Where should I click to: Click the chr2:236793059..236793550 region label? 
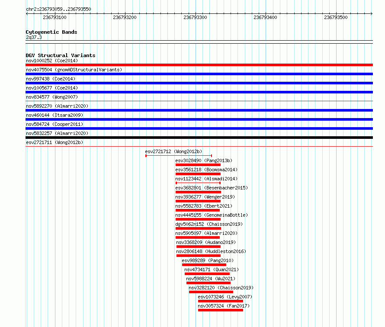58,9
